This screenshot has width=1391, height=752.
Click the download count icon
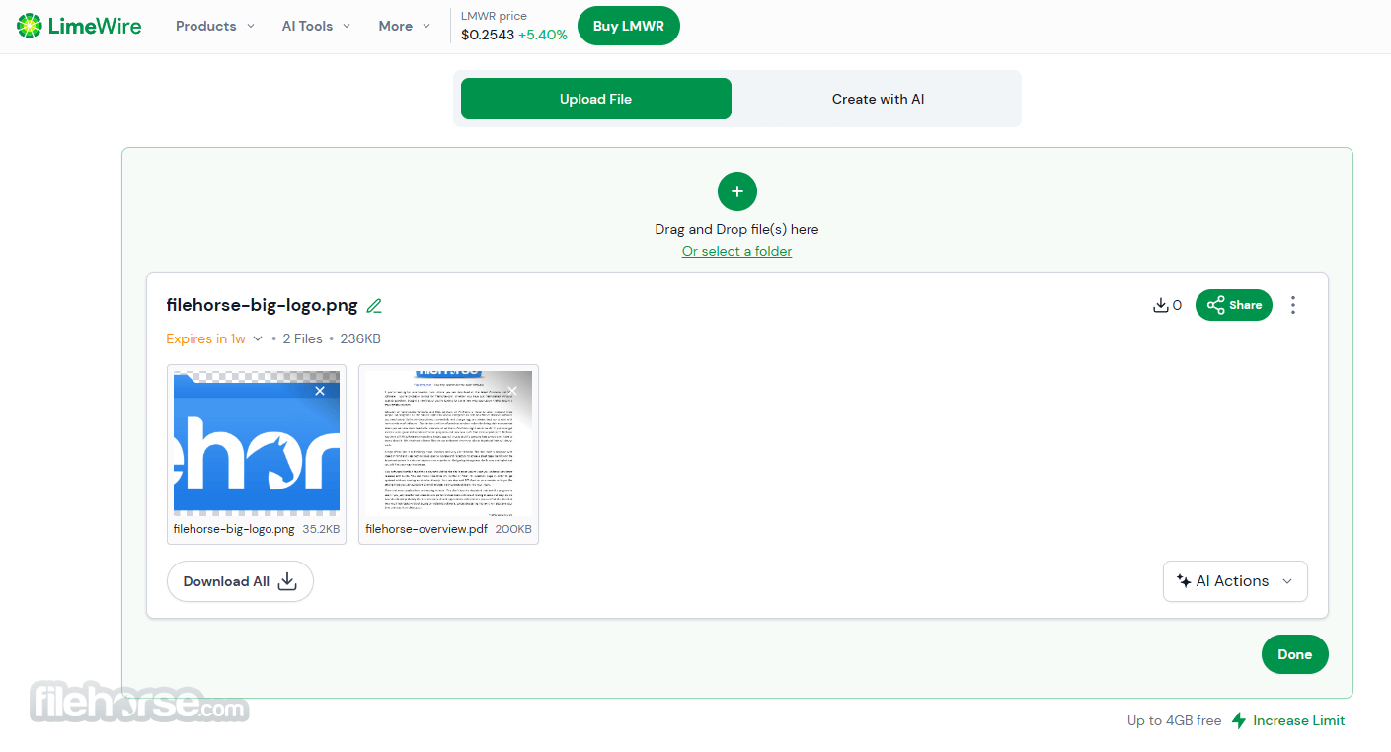pos(1161,305)
